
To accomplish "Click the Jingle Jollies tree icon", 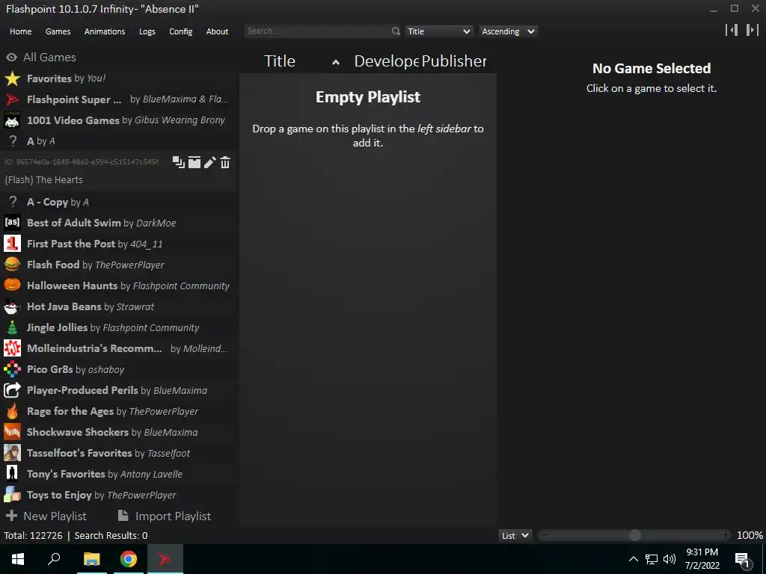I will click(12, 327).
